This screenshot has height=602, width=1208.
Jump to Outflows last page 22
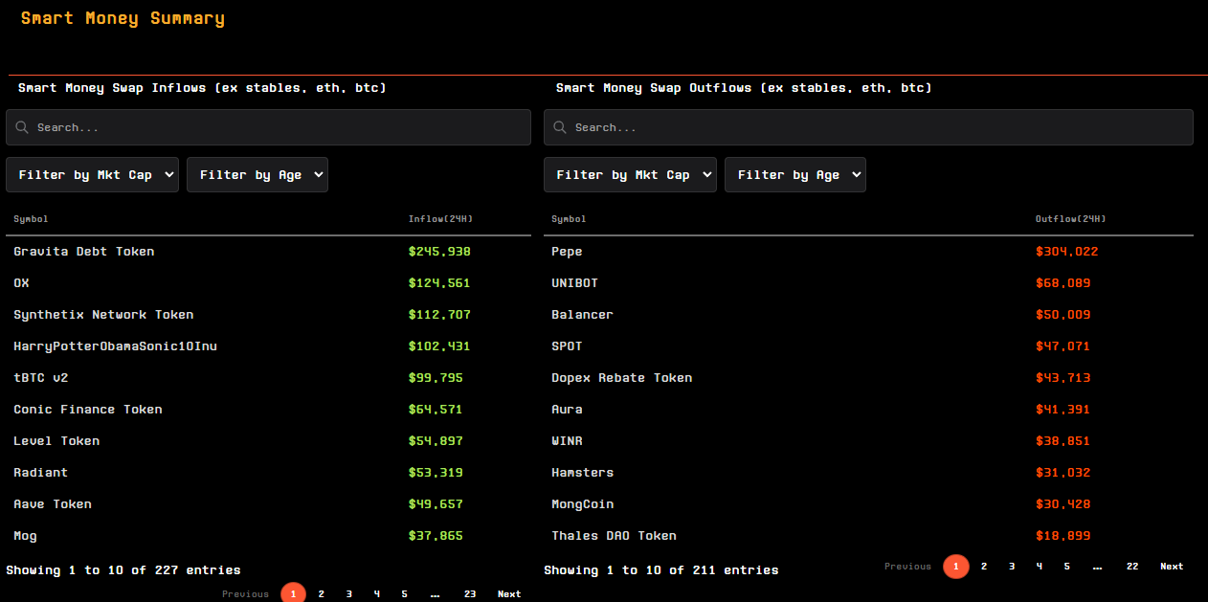(1132, 567)
